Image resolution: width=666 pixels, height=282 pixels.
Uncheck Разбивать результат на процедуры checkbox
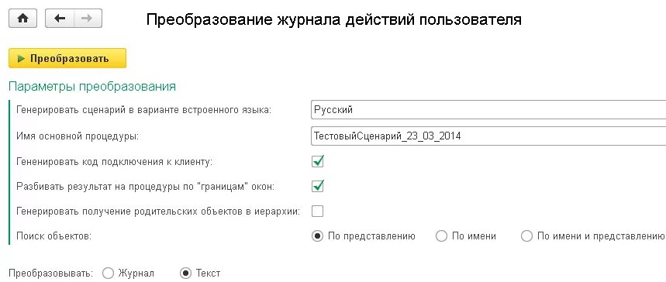point(317,187)
